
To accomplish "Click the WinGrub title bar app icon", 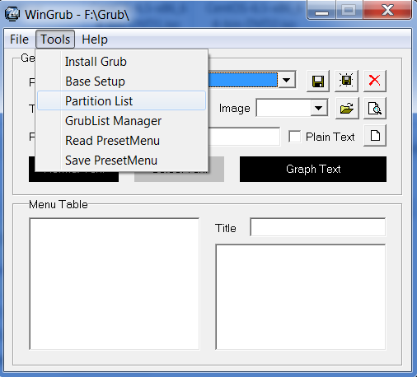I will pos(12,14).
